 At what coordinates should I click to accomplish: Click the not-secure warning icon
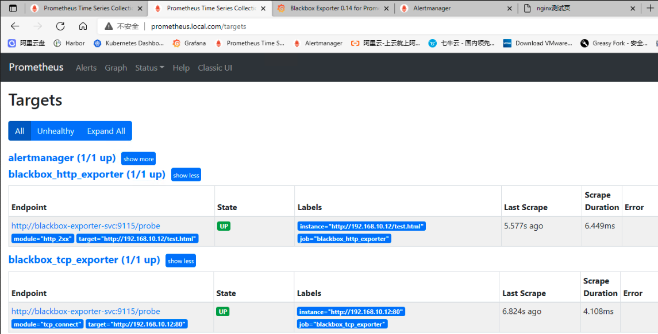pyautogui.click(x=109, y=26)
